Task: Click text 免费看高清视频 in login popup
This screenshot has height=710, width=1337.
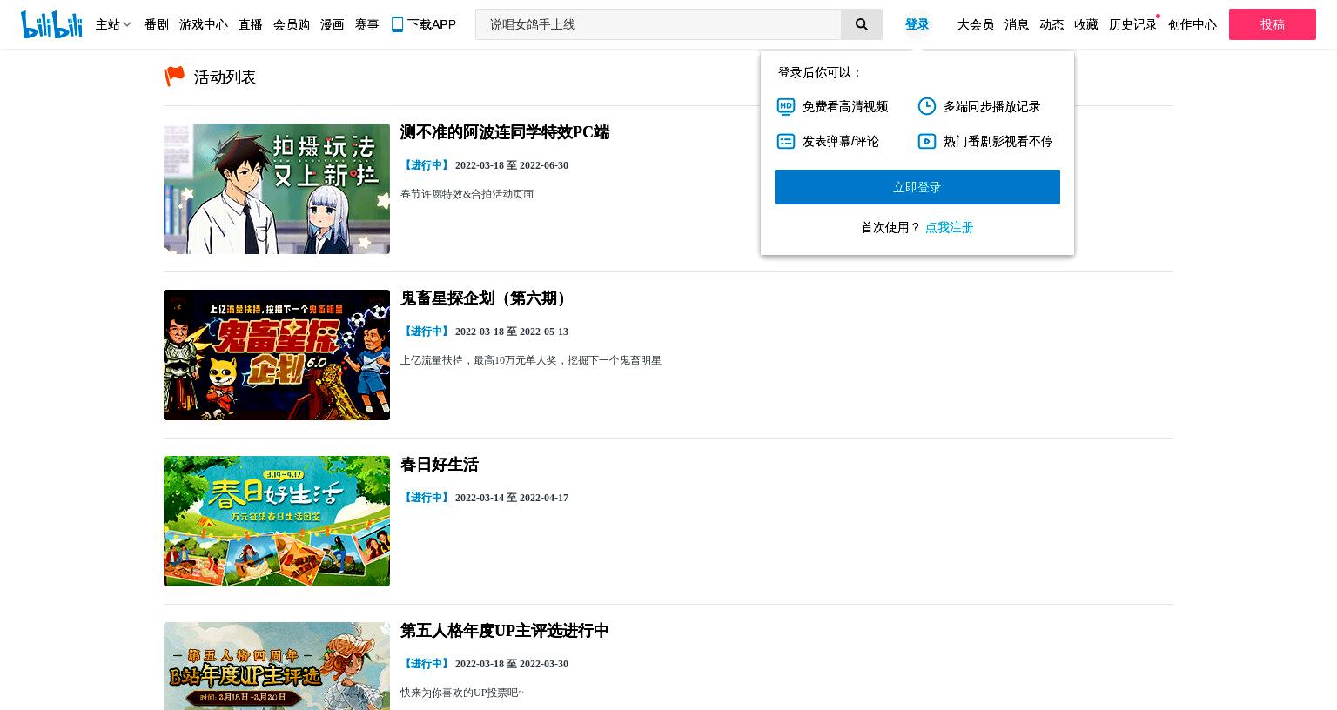Action: click(845, 106)
